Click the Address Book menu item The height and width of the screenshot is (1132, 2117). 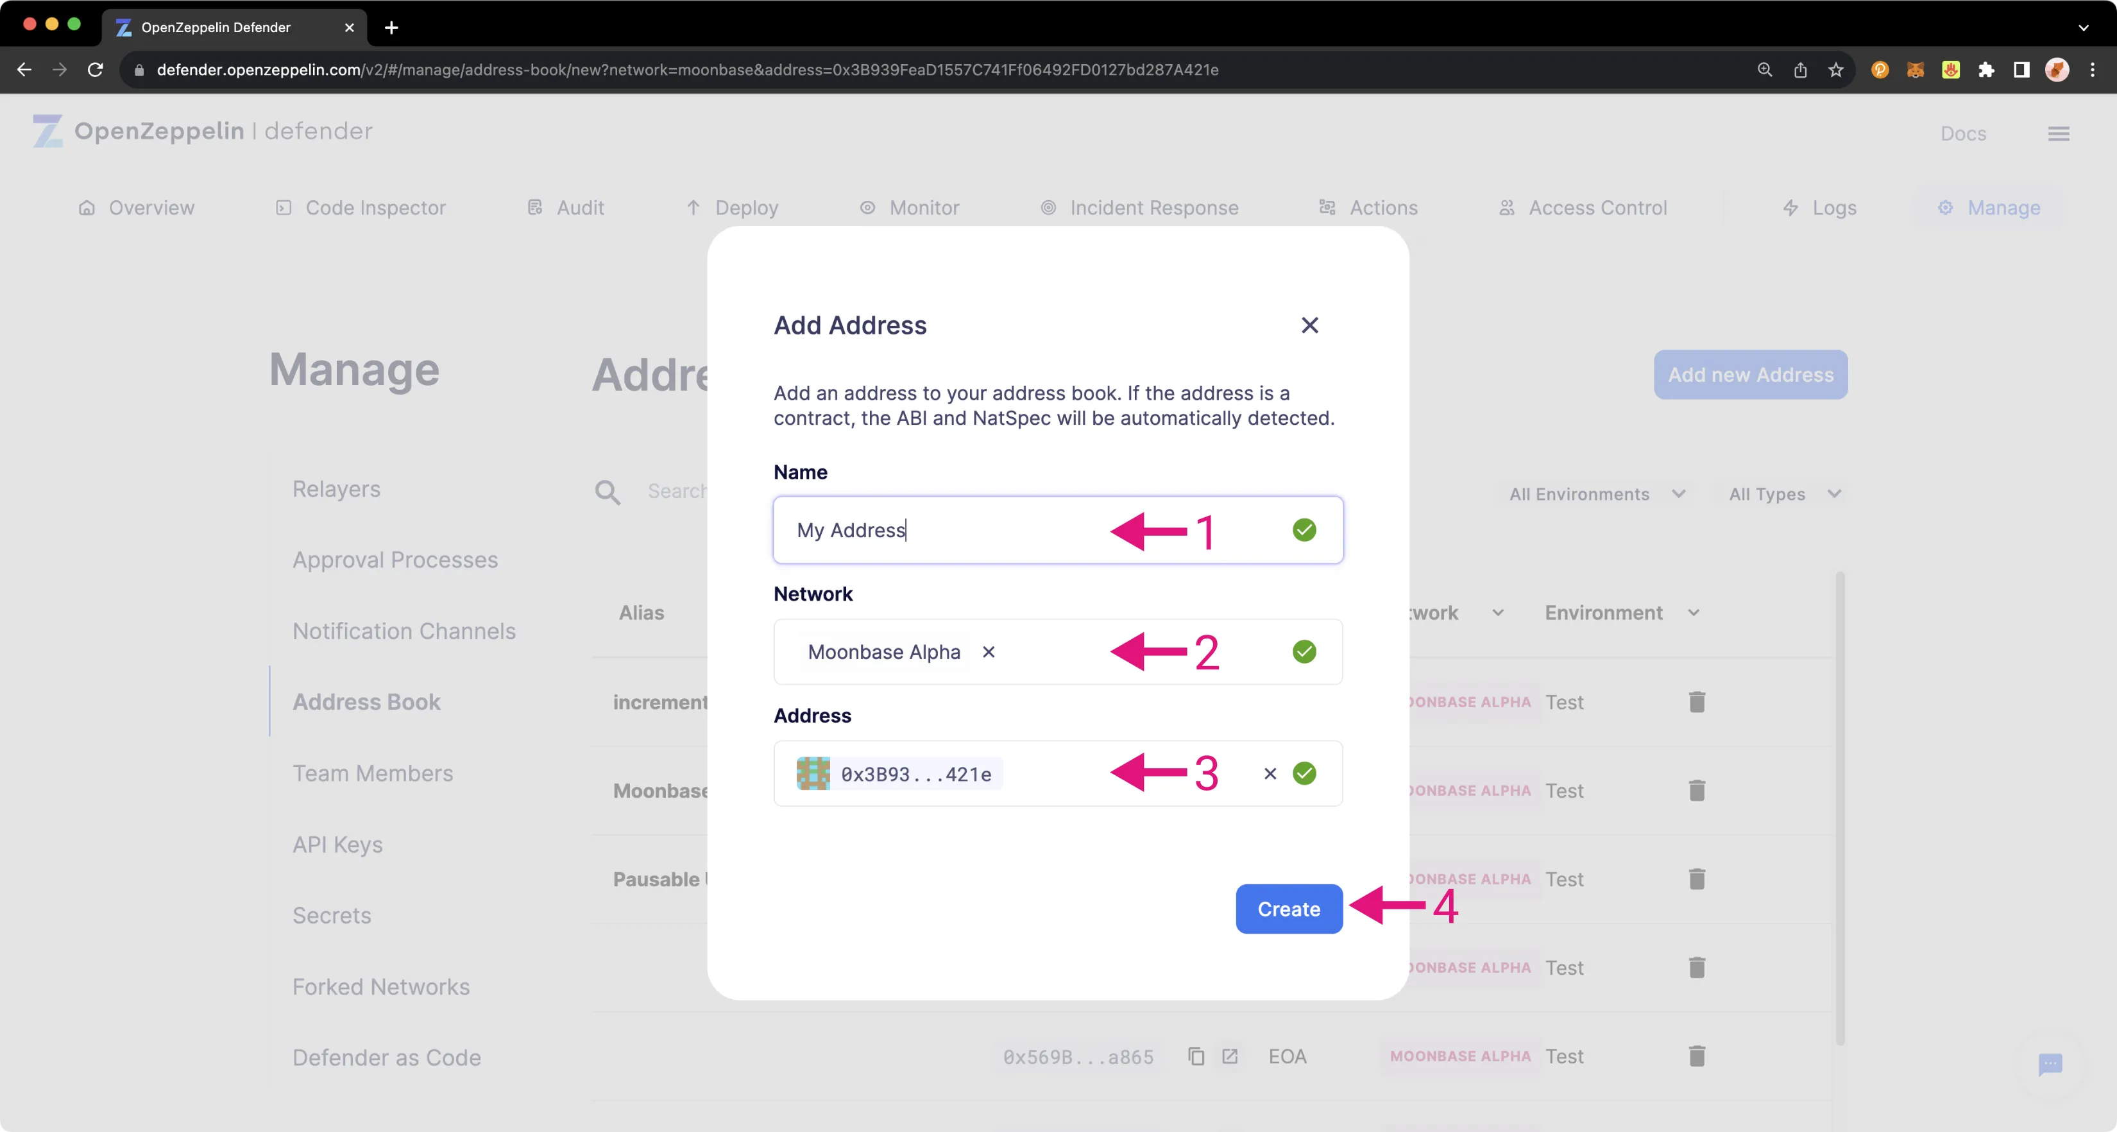pos(367,701)
